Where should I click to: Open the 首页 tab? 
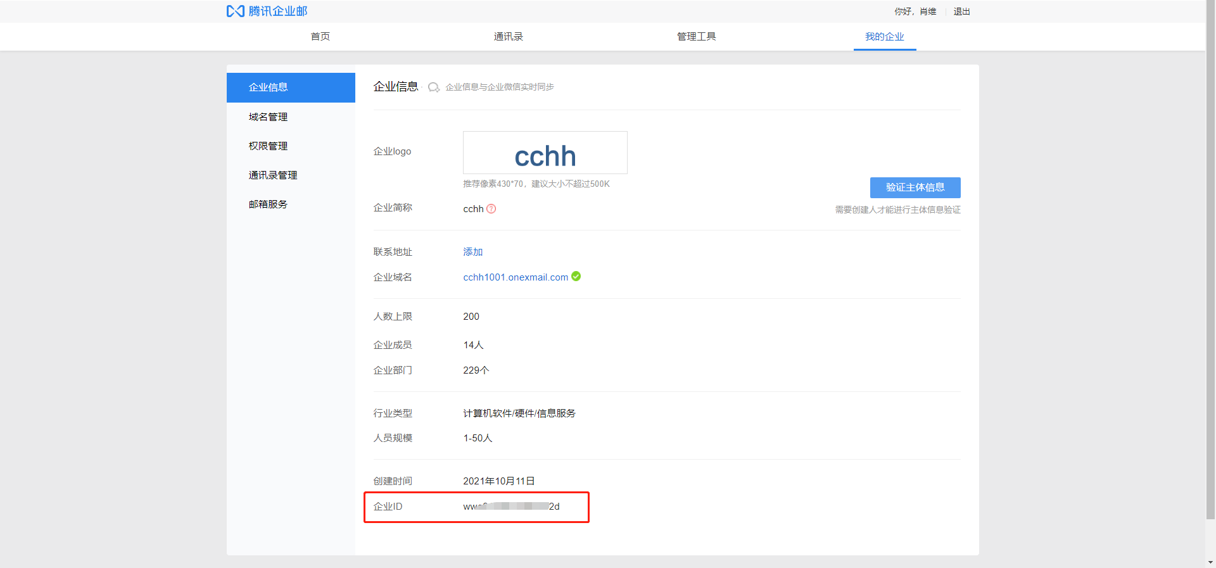(x=320, y=37)
